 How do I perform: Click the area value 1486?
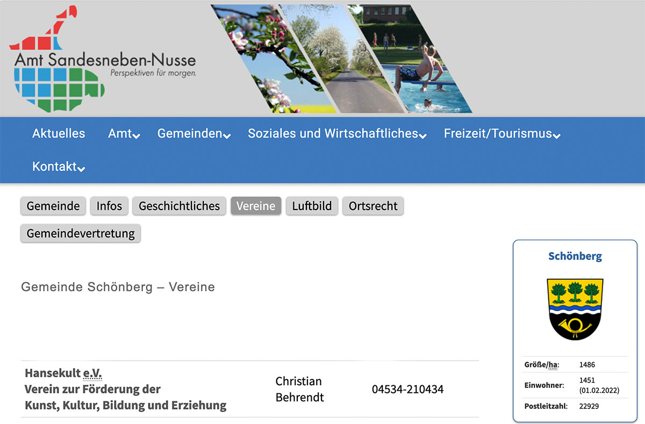click(x=587, y=365)
